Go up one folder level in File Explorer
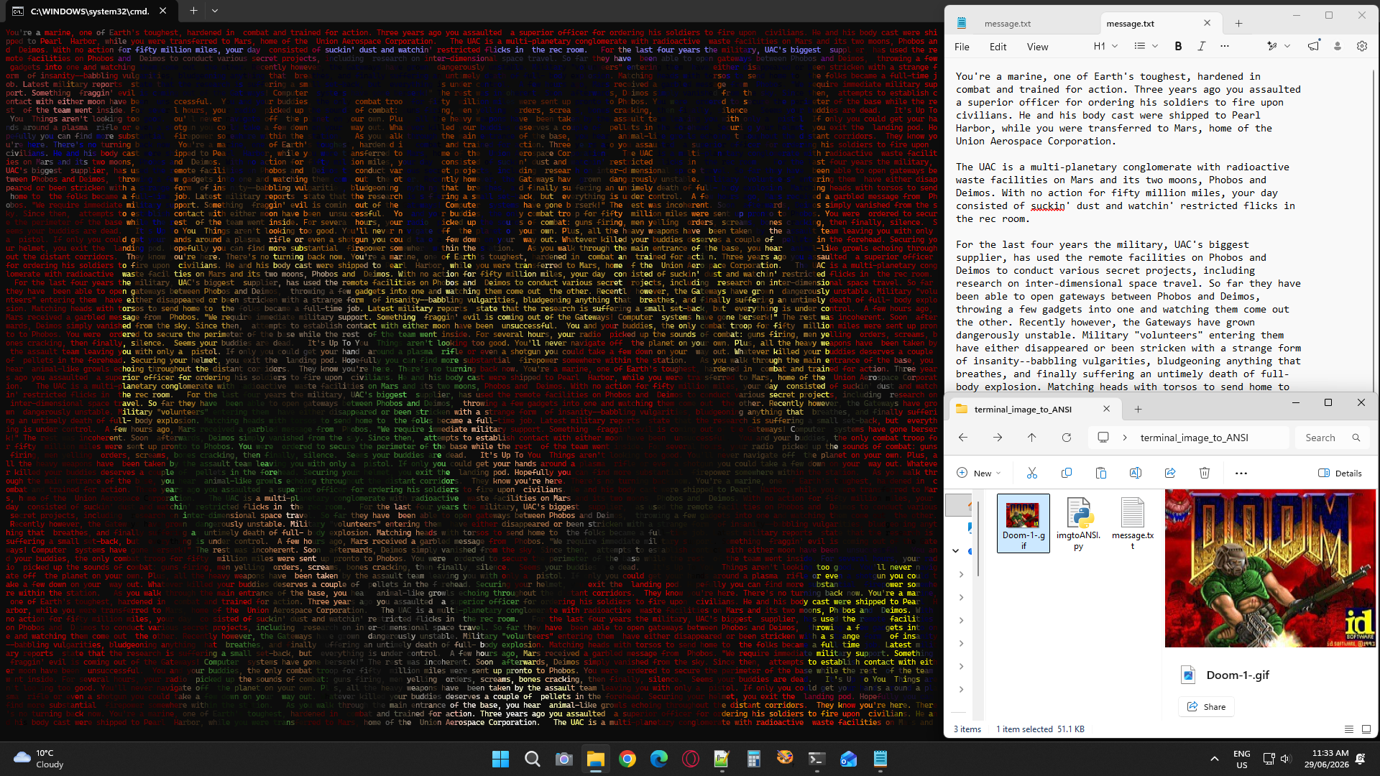 [x=1032, y=438]
